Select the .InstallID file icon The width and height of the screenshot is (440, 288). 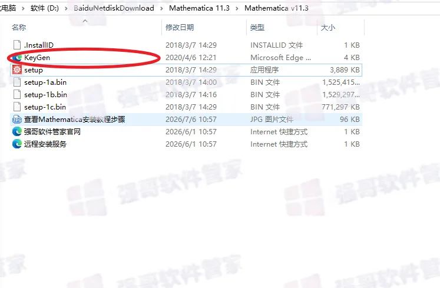click(17, 45)
